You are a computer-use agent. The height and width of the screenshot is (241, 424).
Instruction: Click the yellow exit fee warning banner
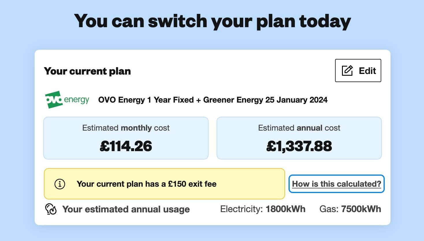pos(164,184)
